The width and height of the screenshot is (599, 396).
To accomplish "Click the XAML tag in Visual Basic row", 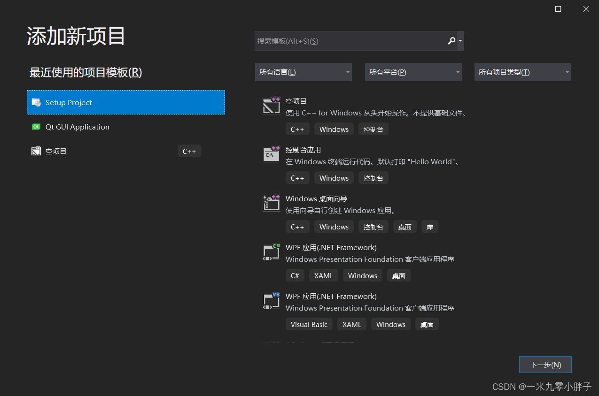I will 352,324.
